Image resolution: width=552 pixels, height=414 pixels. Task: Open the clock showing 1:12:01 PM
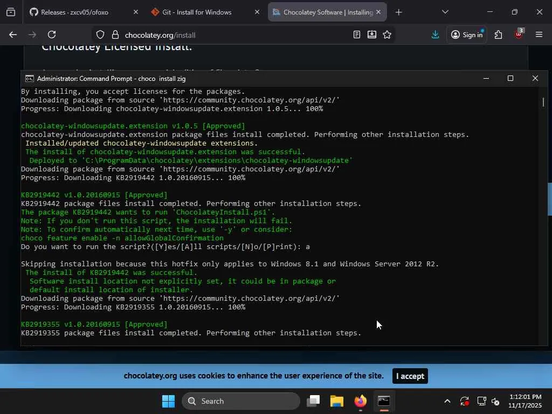pyautogui.click(x=525, y=401)
